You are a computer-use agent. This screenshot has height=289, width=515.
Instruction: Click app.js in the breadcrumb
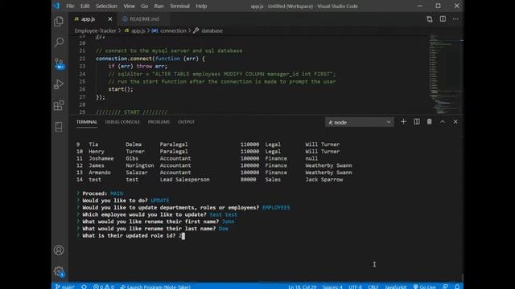click(138, 31)
